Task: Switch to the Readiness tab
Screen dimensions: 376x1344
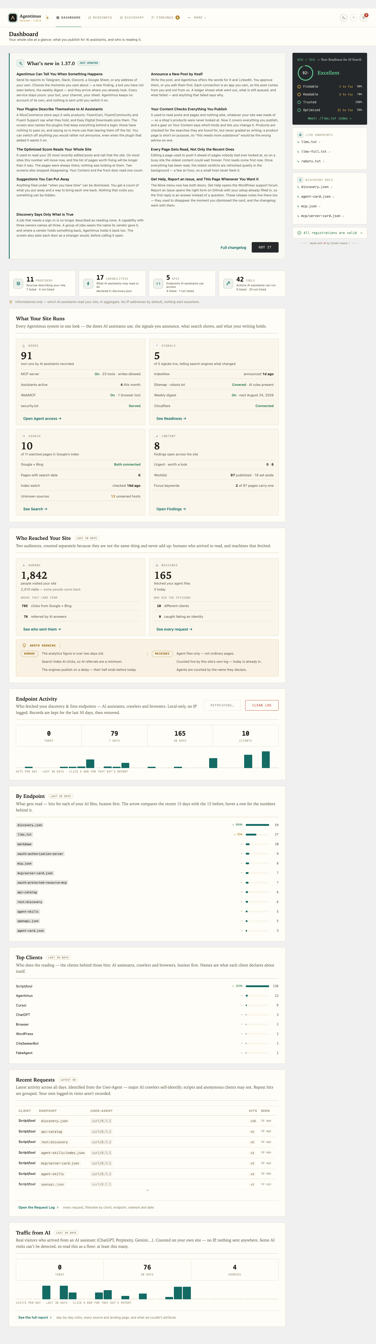Action: pyautogui.click(x=100, y=18)
